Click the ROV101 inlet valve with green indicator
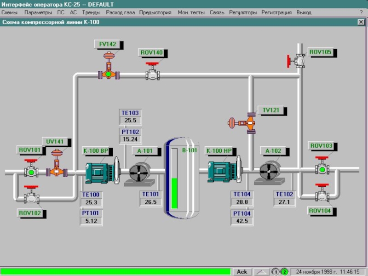 tap(31, 172)
